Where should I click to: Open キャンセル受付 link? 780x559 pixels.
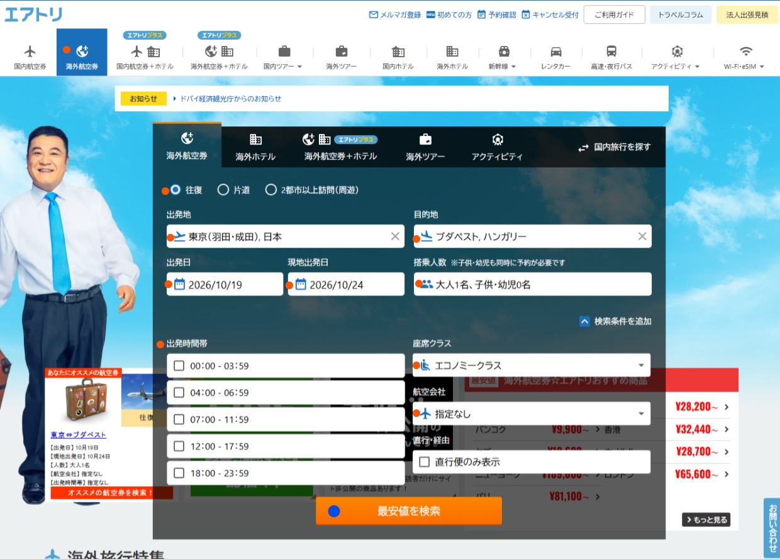pyautogui.click(x=550, y=14)
